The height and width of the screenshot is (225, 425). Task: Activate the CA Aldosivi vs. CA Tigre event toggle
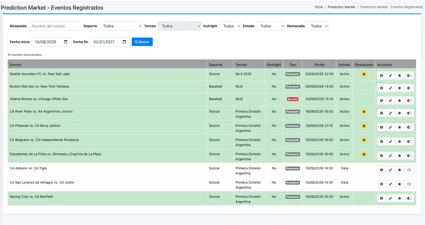pos(409,170)
